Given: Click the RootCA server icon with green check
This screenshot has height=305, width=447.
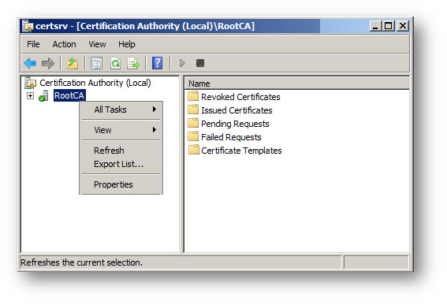Looking at the screenshot, I should [x=43, y=96].
